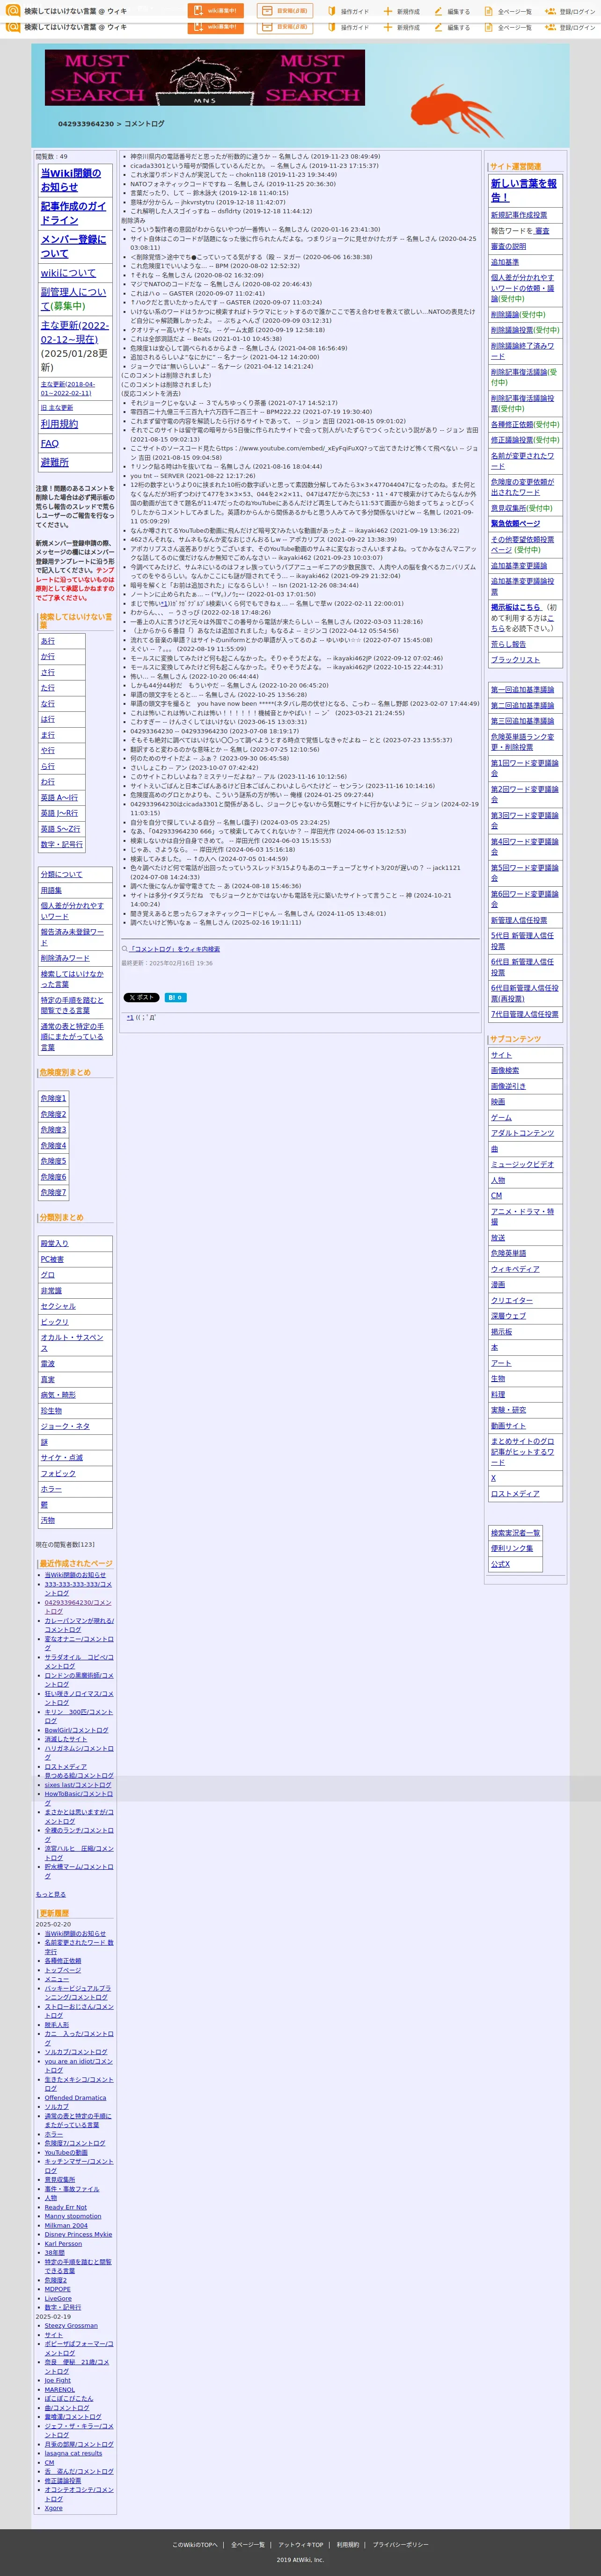Click the magnifier icon beside コメントログ wiki search
601x2576 pixels.
(x=125, y=949)
